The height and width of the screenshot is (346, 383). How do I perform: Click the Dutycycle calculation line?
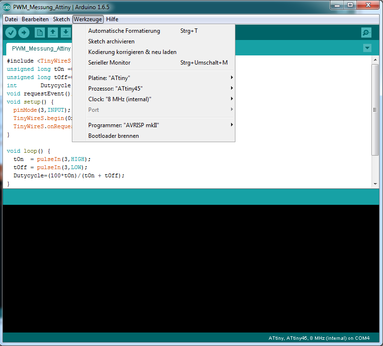point(69,176)
